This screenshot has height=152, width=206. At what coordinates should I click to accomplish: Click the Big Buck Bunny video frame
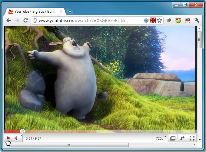tap(100, 78)
